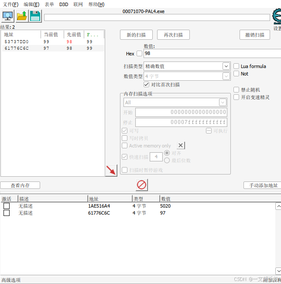
Task: Toggle the 快速扫描 checkbox
Action: (125, 157)
